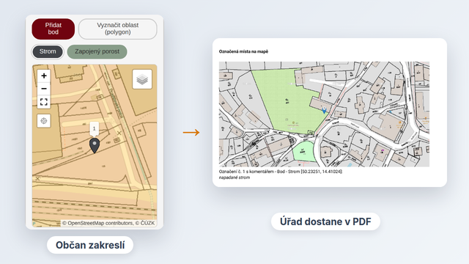Viewport: 469px width, 264px height.
Task: Click the Úřad dostane v PDF label
Action: pyautogui.click(x=325, y=221)
